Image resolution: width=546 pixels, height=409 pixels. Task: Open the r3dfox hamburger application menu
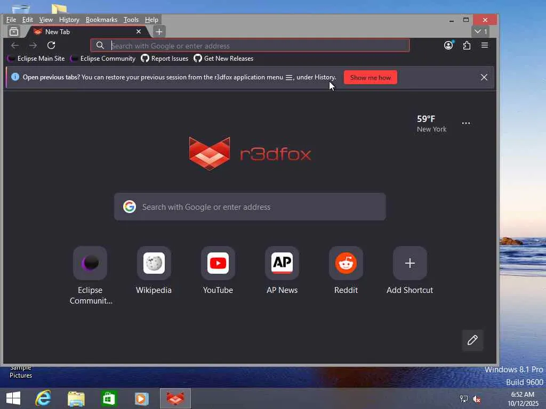[484, 45]
